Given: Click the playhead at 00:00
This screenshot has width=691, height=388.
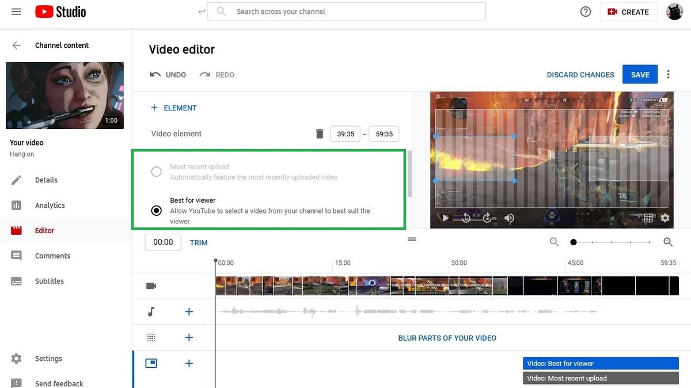Looking at the screenshot, I should (216, 261).
